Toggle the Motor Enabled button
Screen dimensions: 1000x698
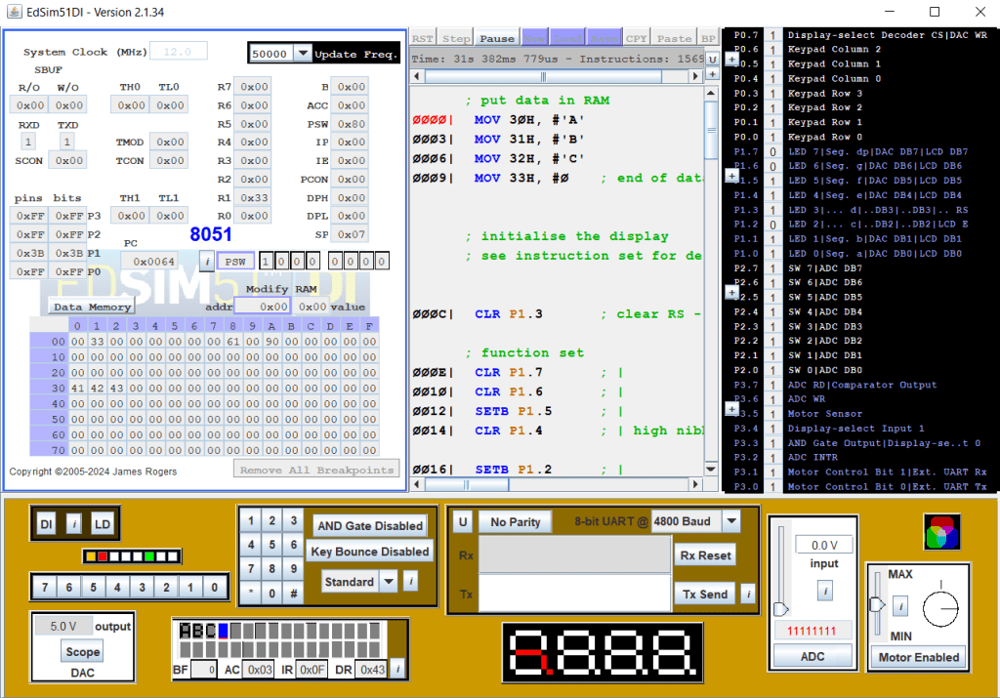(919, 657)
